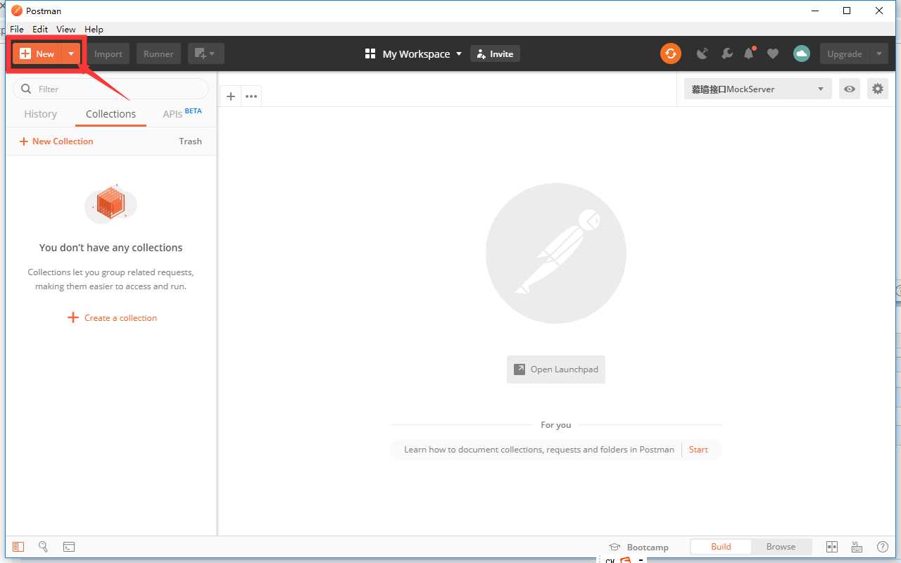Click the orange New button

point(37,53)
